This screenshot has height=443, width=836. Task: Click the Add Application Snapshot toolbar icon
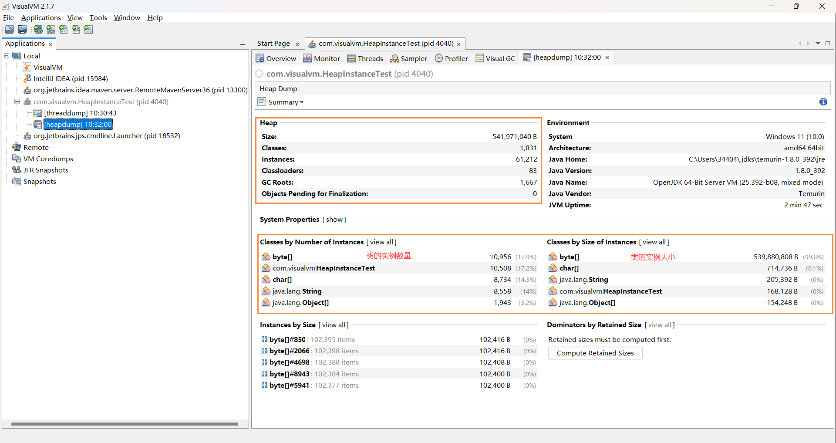pyautogui.click(x=89, y=30)
